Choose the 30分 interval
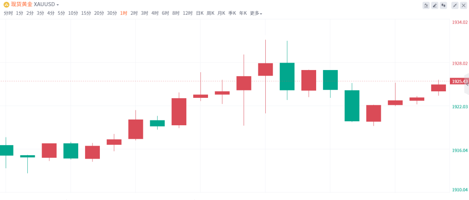The image size is (469, 200). tap(112, 13)
